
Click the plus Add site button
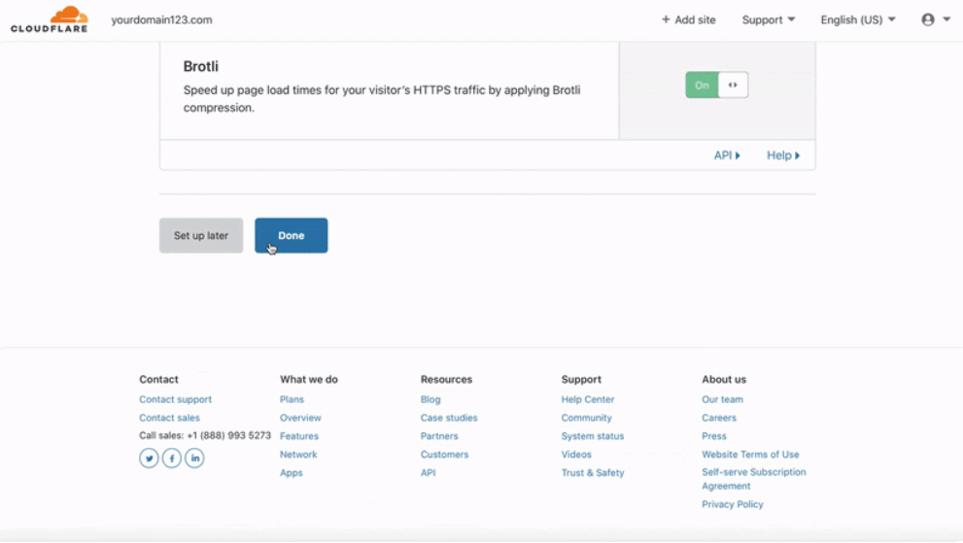click(688, 19)
